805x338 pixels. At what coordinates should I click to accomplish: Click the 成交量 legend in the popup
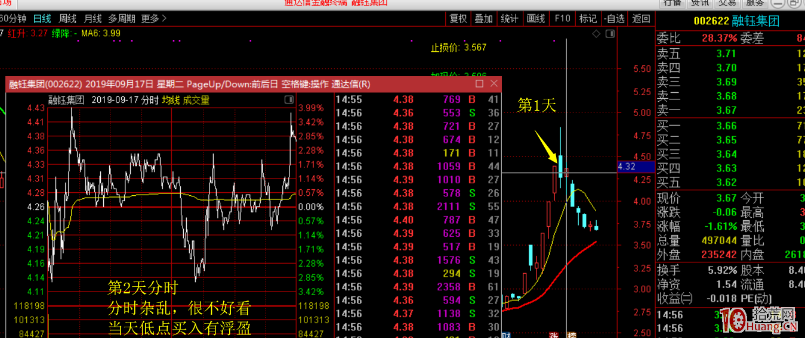tap(196, 101)
